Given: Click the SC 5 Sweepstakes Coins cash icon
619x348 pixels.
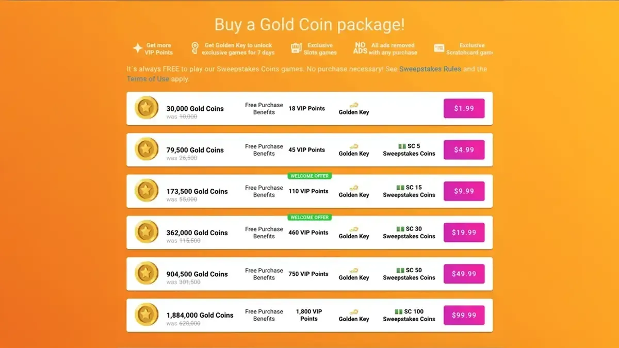Looking at the screenshot, I should [x=402, y=146].
